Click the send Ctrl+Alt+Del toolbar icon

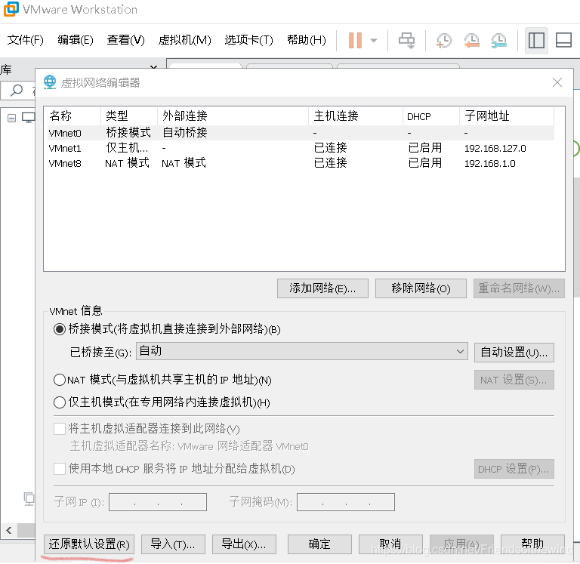[406, 40]
